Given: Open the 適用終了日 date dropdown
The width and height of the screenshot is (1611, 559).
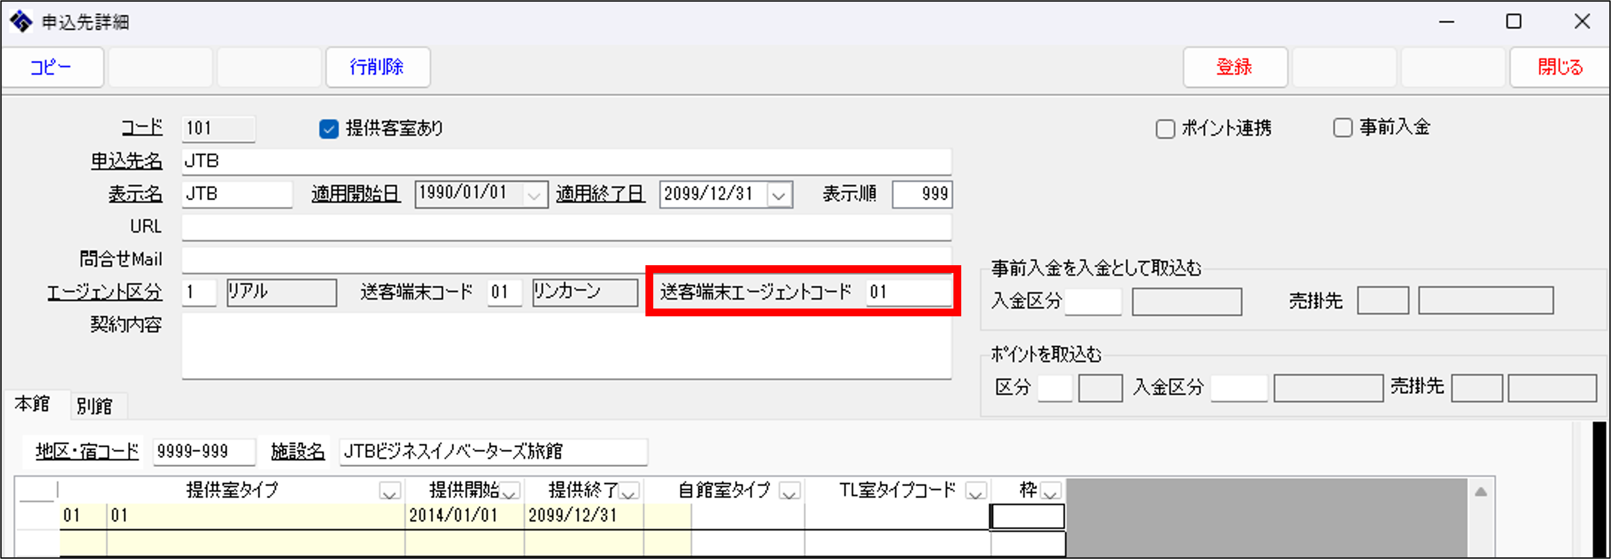Looking at the screenshot, I should point(779,195).
